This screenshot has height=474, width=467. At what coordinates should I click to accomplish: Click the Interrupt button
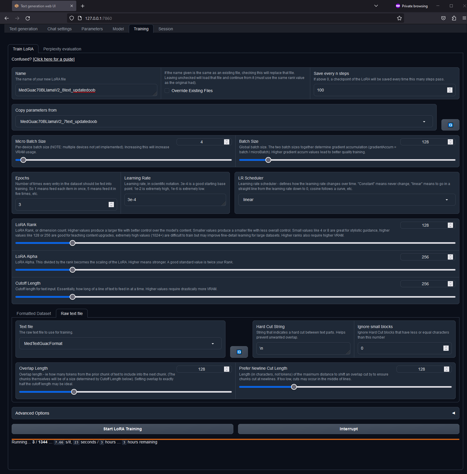pos(348,429)
